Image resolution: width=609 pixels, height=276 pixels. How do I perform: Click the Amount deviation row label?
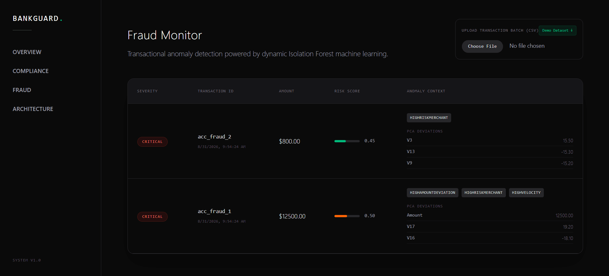[x=414, y=215]
